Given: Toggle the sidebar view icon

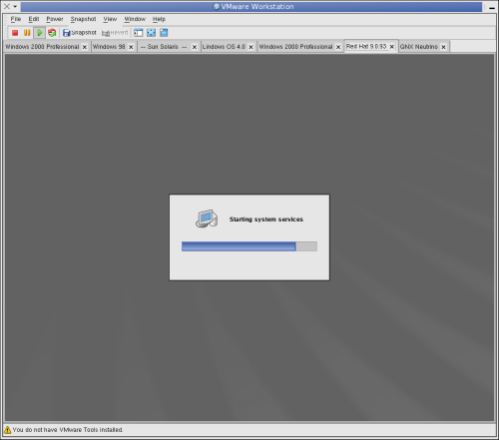Looking at the screenshot, I should pyautogui.click(x=139, y=33).
